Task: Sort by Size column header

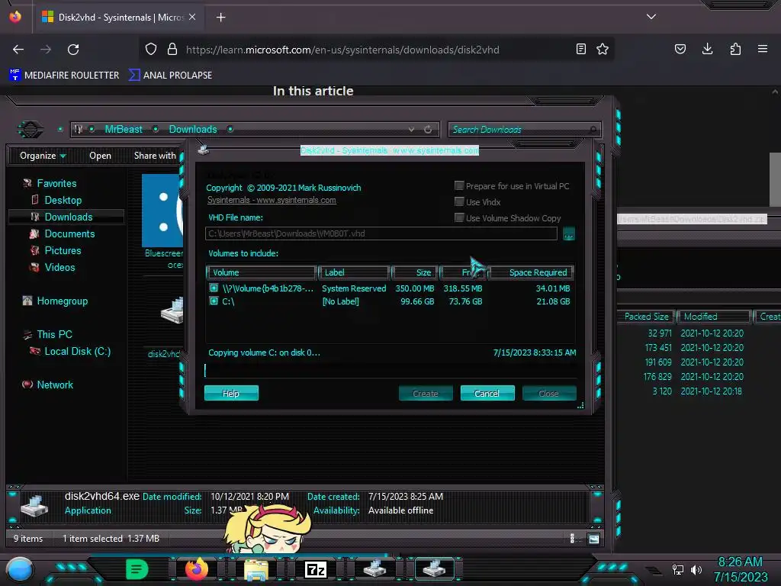Action: pos(414,272)
